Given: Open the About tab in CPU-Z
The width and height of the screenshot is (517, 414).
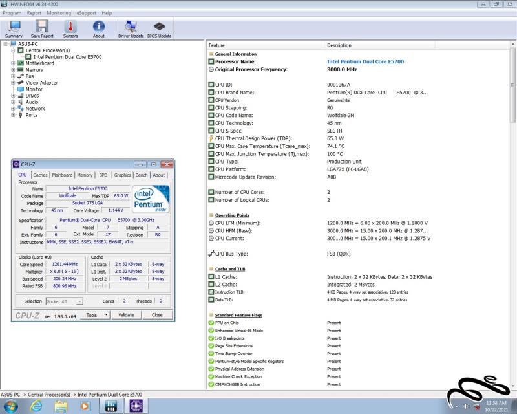Looking at the screenshot, I should (x=158, y=175).
